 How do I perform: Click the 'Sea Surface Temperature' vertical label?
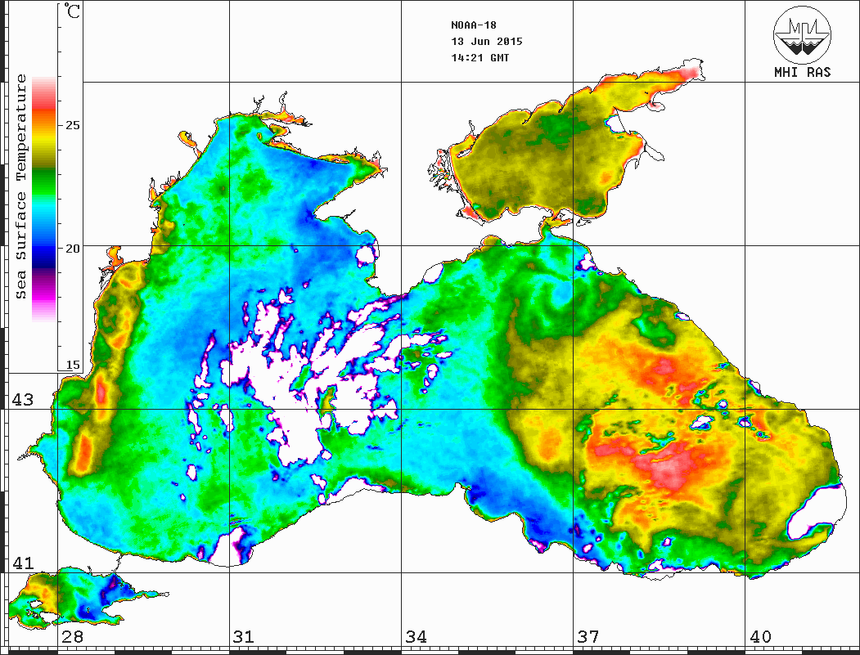pyautogui.click(x=20, y=186)
